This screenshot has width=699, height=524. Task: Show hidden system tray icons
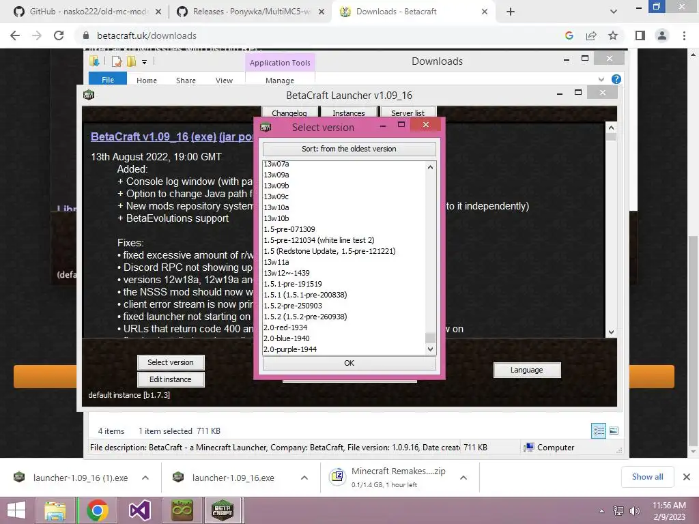click(x=601, y=511)
